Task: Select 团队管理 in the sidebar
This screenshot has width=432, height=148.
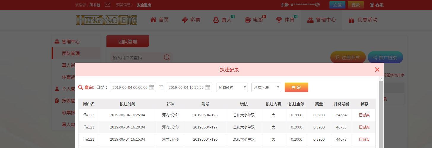Action: point(71,54)
